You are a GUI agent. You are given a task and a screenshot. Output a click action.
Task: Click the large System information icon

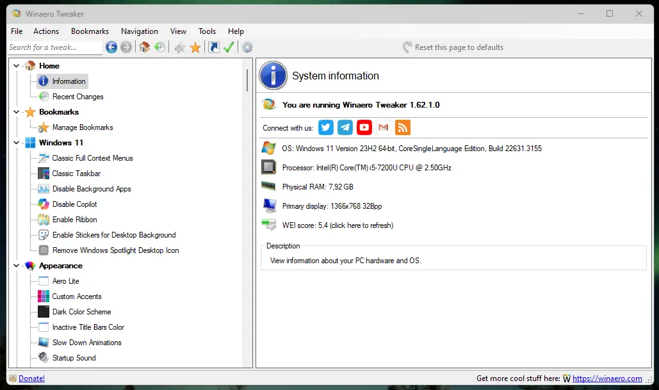coord(273,76)
